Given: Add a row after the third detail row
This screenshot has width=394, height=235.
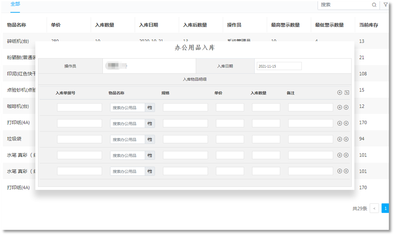Looking at the screenshot, I should [x=339, y=139].
